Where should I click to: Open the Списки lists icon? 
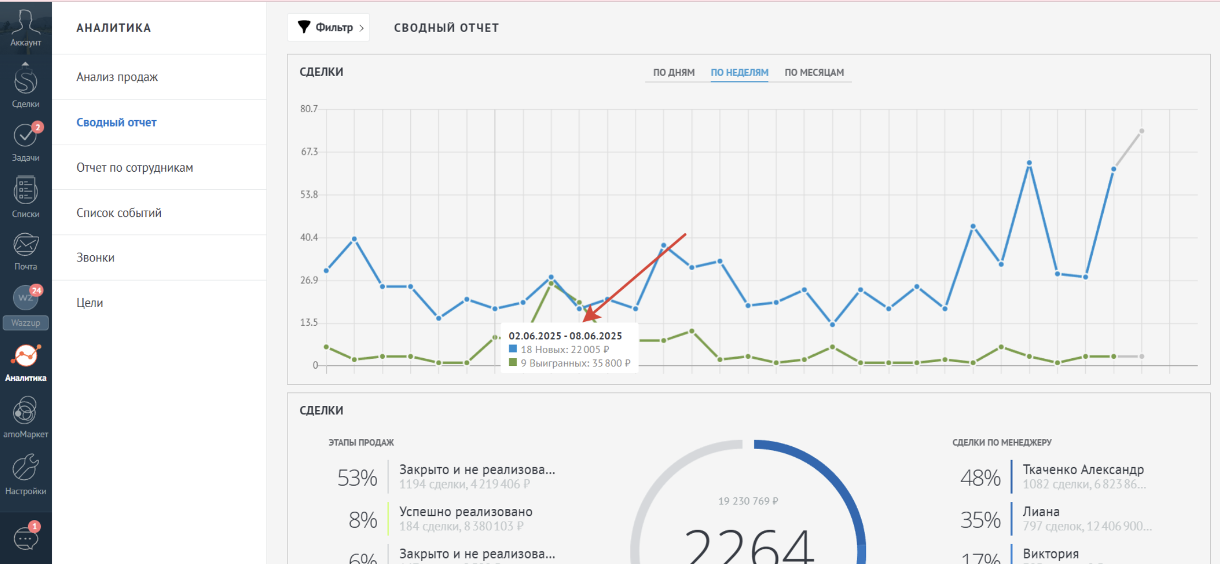tap(25, 196)
